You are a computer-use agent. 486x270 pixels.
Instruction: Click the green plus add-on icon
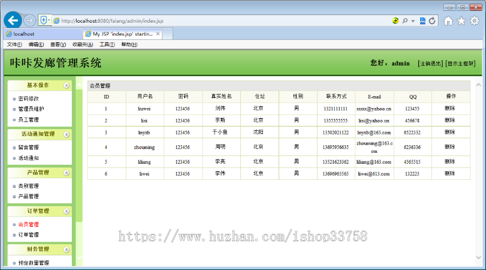click(395, 21)
